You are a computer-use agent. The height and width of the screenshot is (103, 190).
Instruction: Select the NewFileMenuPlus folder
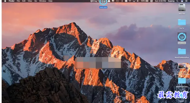click(x=182, y=51)
